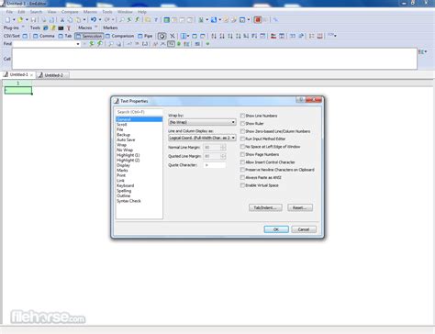Expand the Macros toolbar chevron

[96, 27]
